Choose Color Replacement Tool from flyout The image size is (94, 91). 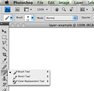(x=29, y=81)
